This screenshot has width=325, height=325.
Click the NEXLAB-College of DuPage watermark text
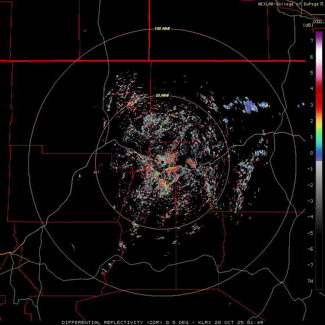click(291, 4)
